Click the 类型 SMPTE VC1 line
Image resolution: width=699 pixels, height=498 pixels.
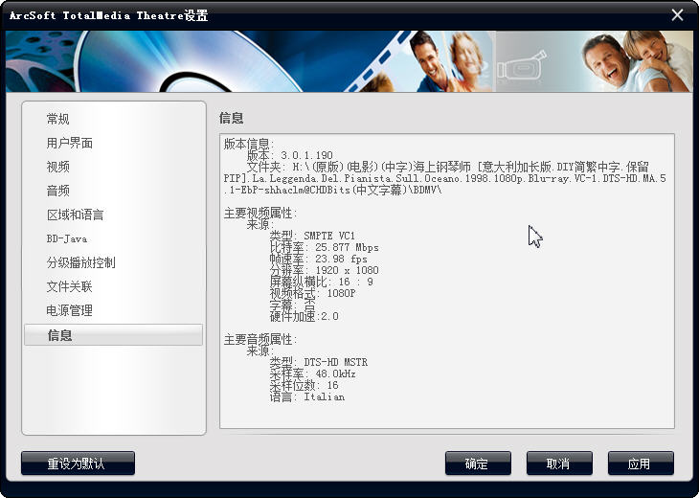tap(312, 236)
